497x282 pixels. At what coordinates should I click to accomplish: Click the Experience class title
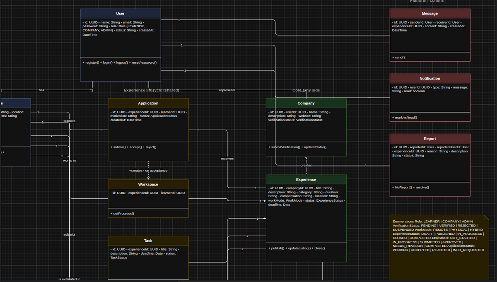coord(306,180)
